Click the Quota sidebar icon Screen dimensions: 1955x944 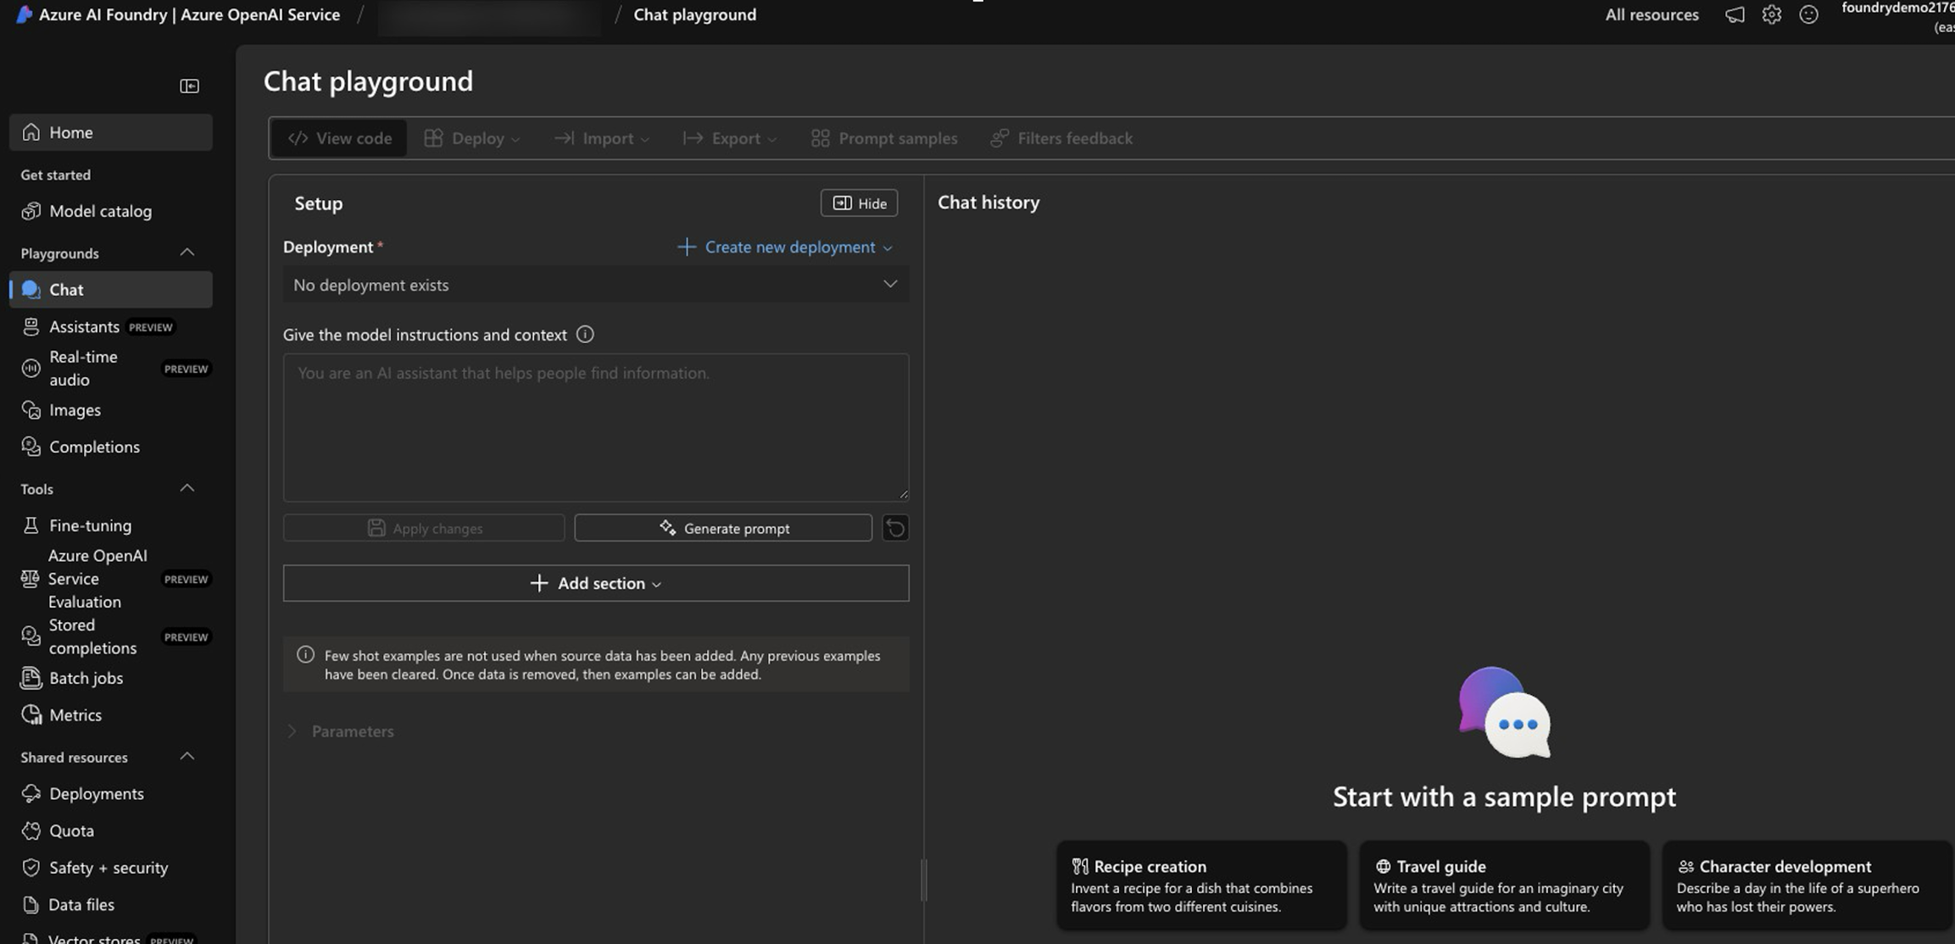[x=31, y=830]
